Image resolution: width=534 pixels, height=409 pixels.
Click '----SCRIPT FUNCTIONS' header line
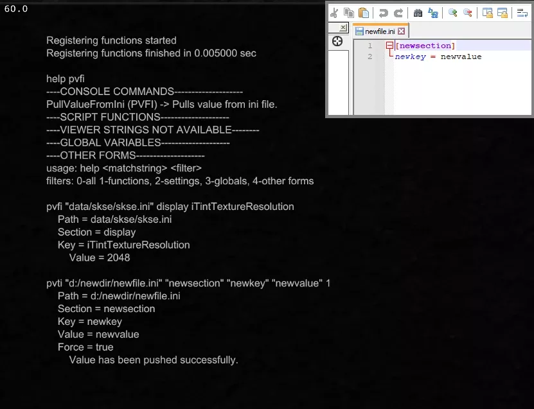138,117
